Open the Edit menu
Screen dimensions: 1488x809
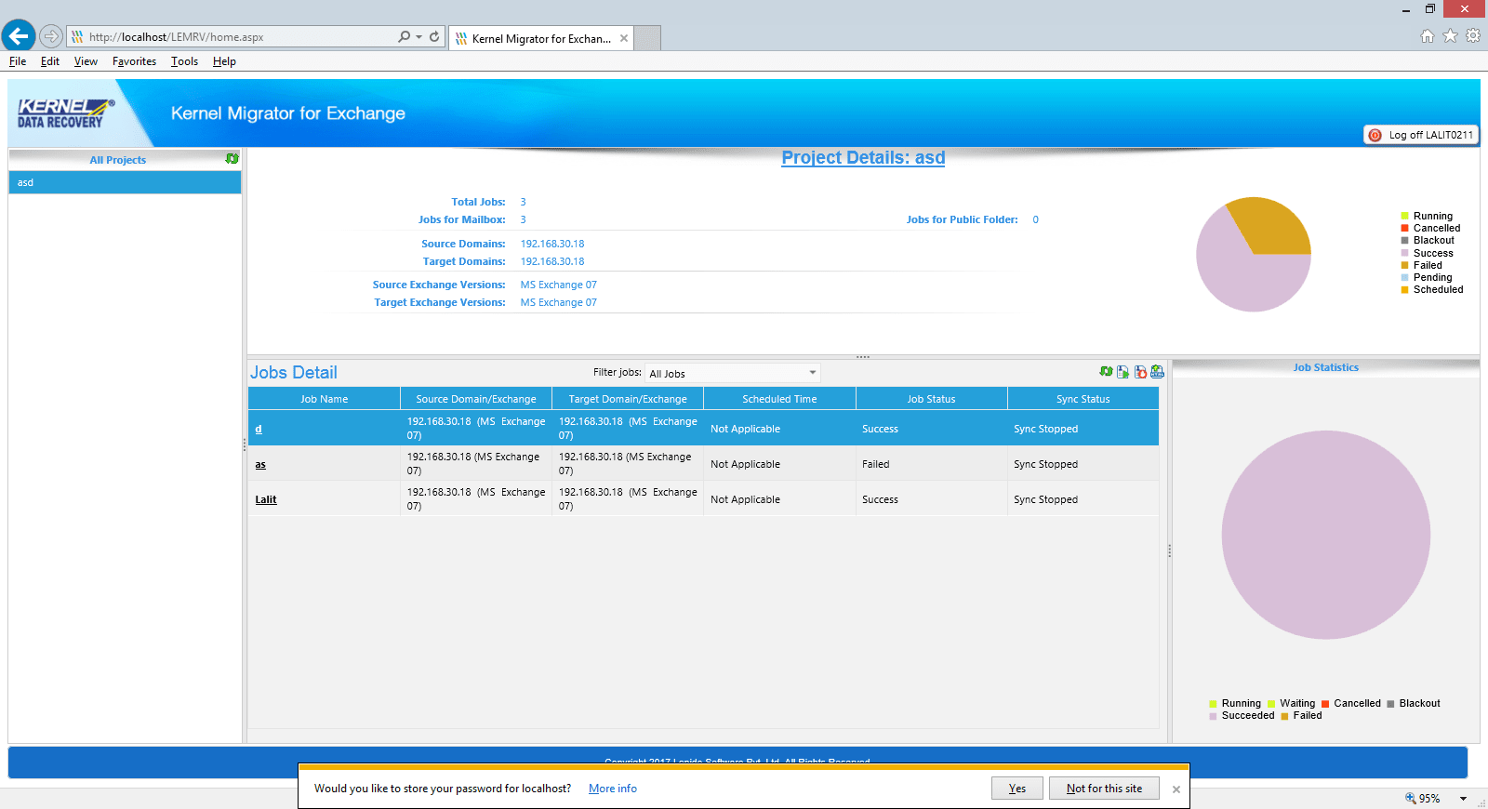click(x=50, y=61)
